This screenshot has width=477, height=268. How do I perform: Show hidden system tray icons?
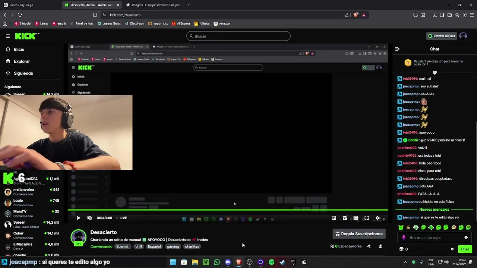405,262
